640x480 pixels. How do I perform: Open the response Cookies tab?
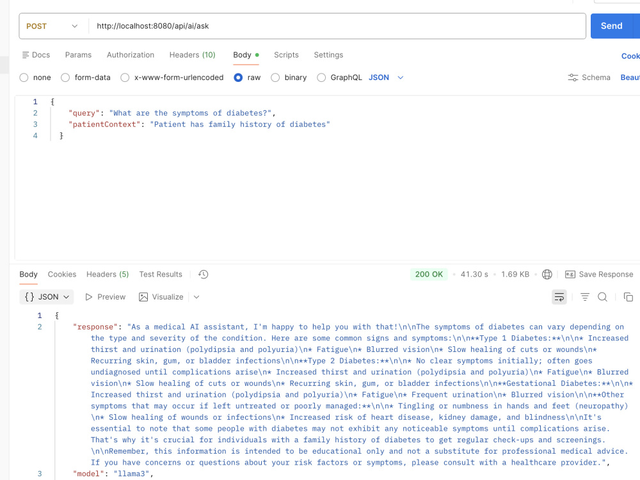[62, 275]
